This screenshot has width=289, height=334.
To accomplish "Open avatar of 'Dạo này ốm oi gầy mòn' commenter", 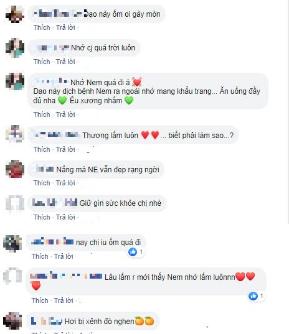I will (15, 14).
